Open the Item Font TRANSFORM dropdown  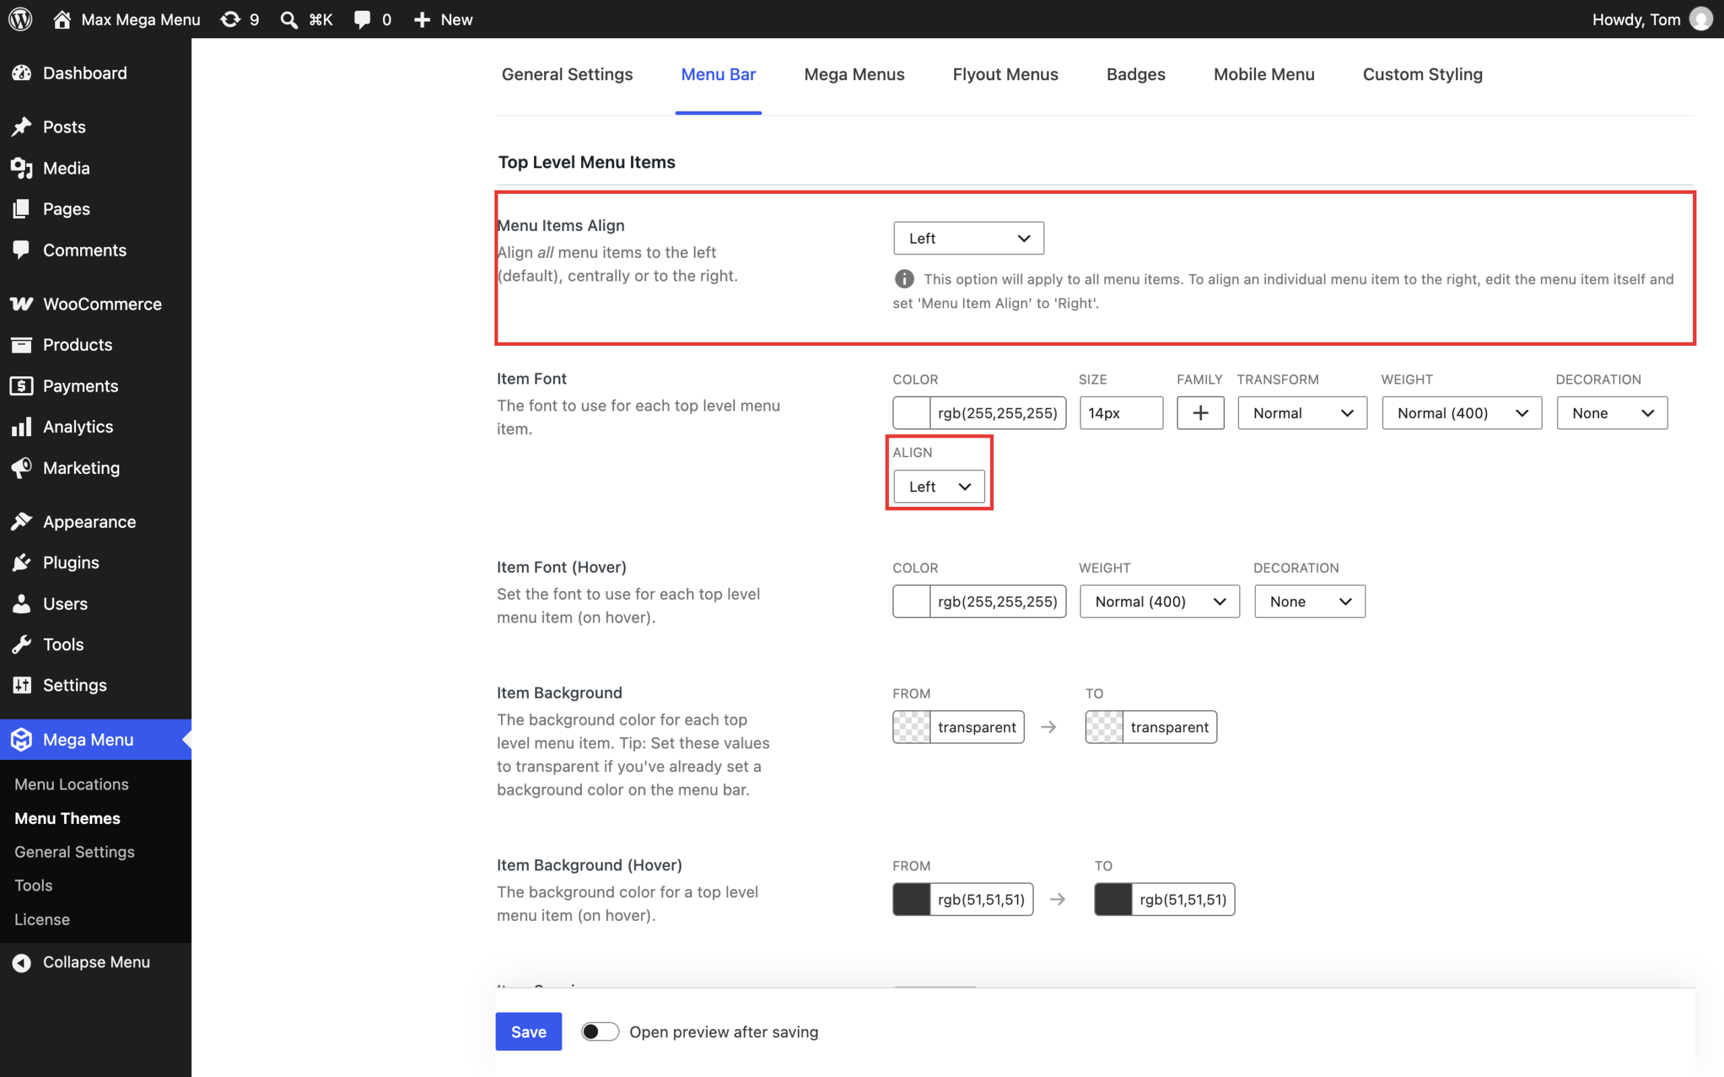pos(1302,413)
